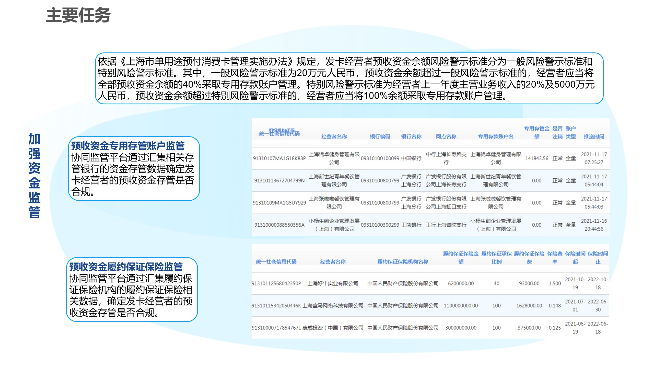This screenshot has width=654, height=368.
Task: Click the rate value 0.148
Action: [x=555, y=306]
